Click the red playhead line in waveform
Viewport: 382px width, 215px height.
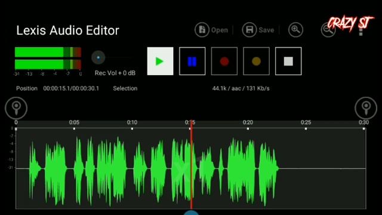192,165
